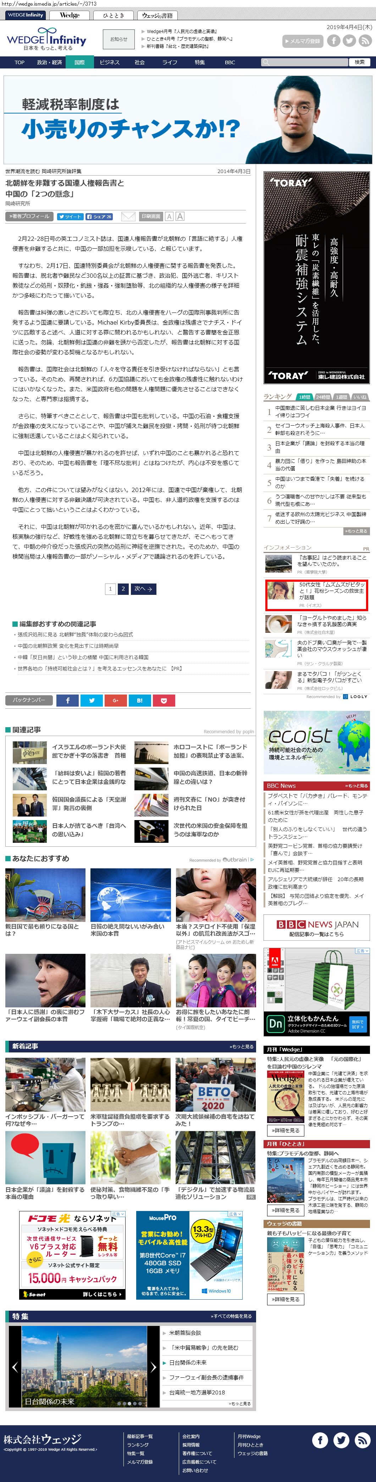The height and width of the screenshot is (1482, 376).
Task: Click the mail envelope icon below the article title
Action: pos(128,216)
